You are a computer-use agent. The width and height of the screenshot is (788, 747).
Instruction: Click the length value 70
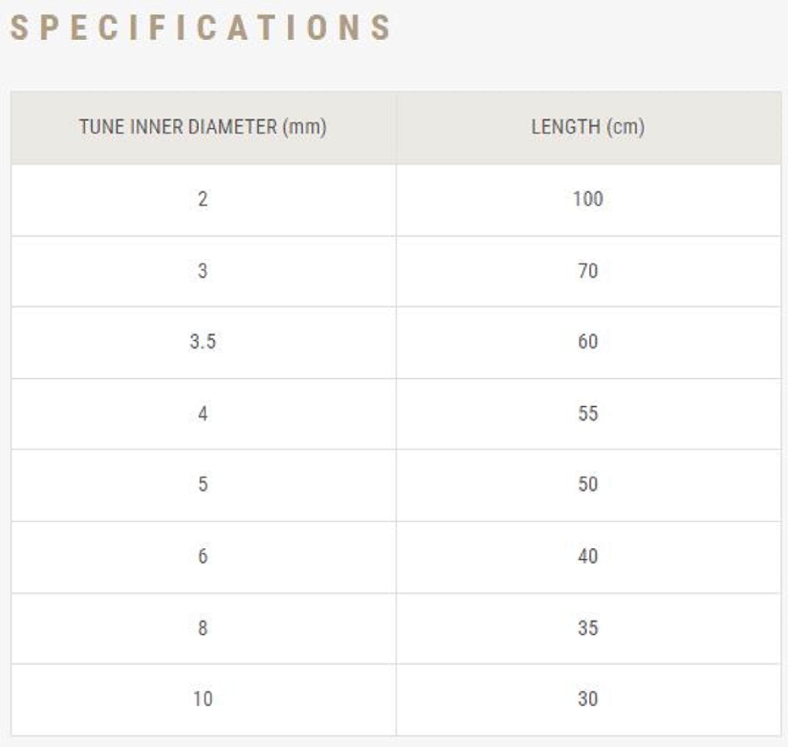pyautogui.click(x=588, y=271)
